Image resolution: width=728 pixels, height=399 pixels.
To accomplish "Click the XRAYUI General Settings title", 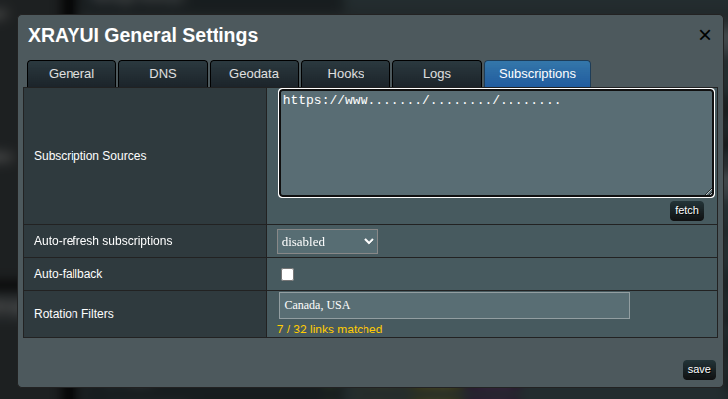I will [143, 36].
